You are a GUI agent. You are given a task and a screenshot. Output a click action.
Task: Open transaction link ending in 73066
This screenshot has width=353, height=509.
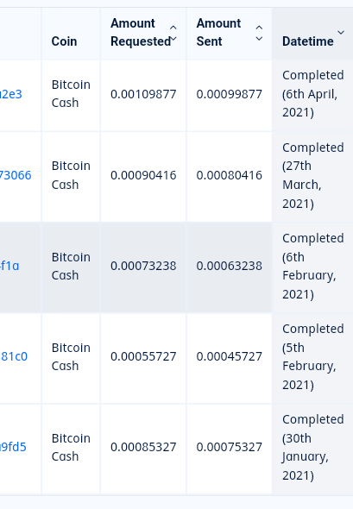[x=16, y=175]
